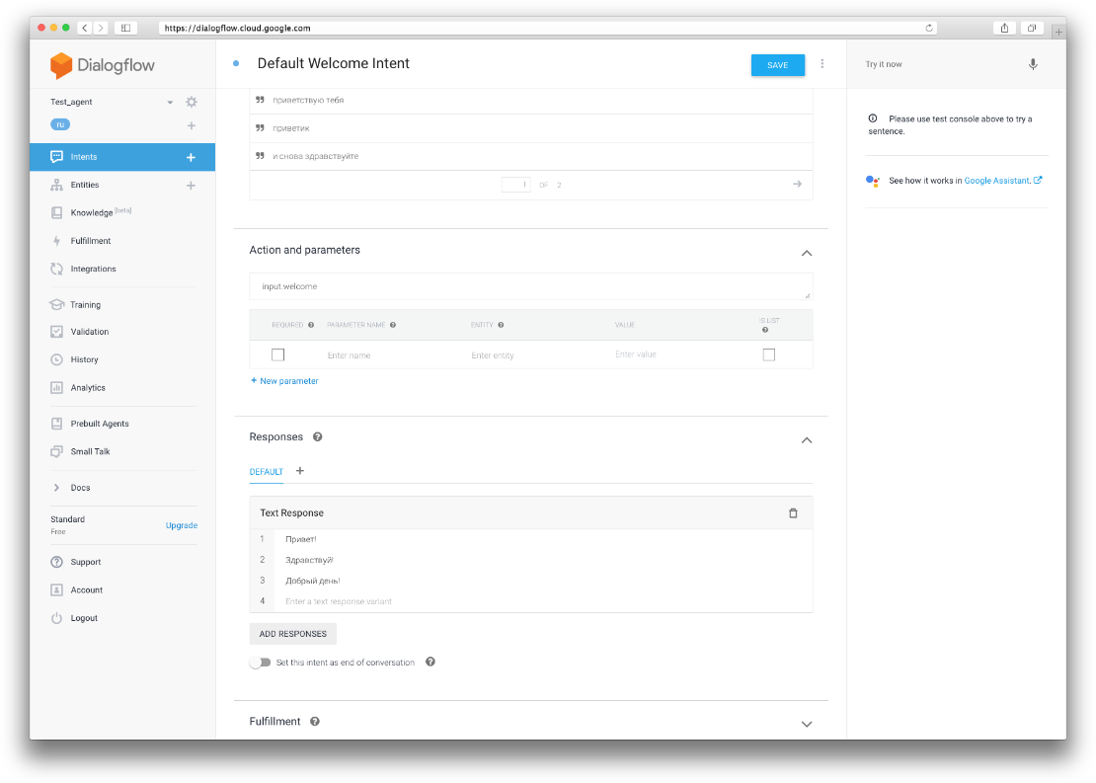Open the three-dot overflow menu beside SAVE
This screenshot has width=1096, height=783.
pos(822,63)
